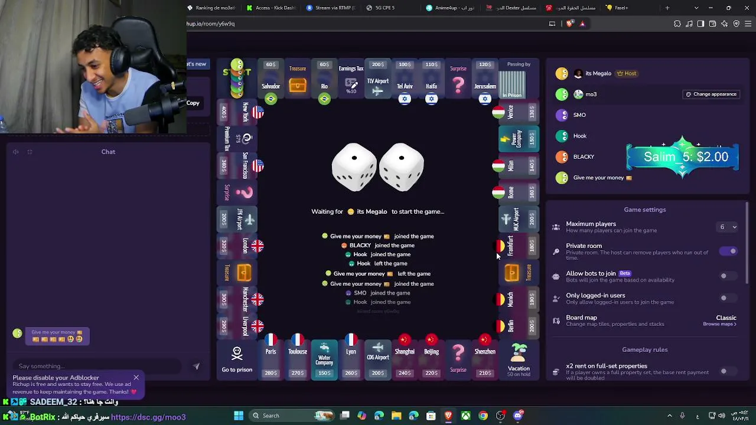Click the browser address bar URL
The width and height of the screenshot is (756, 425).
(211, 24)
